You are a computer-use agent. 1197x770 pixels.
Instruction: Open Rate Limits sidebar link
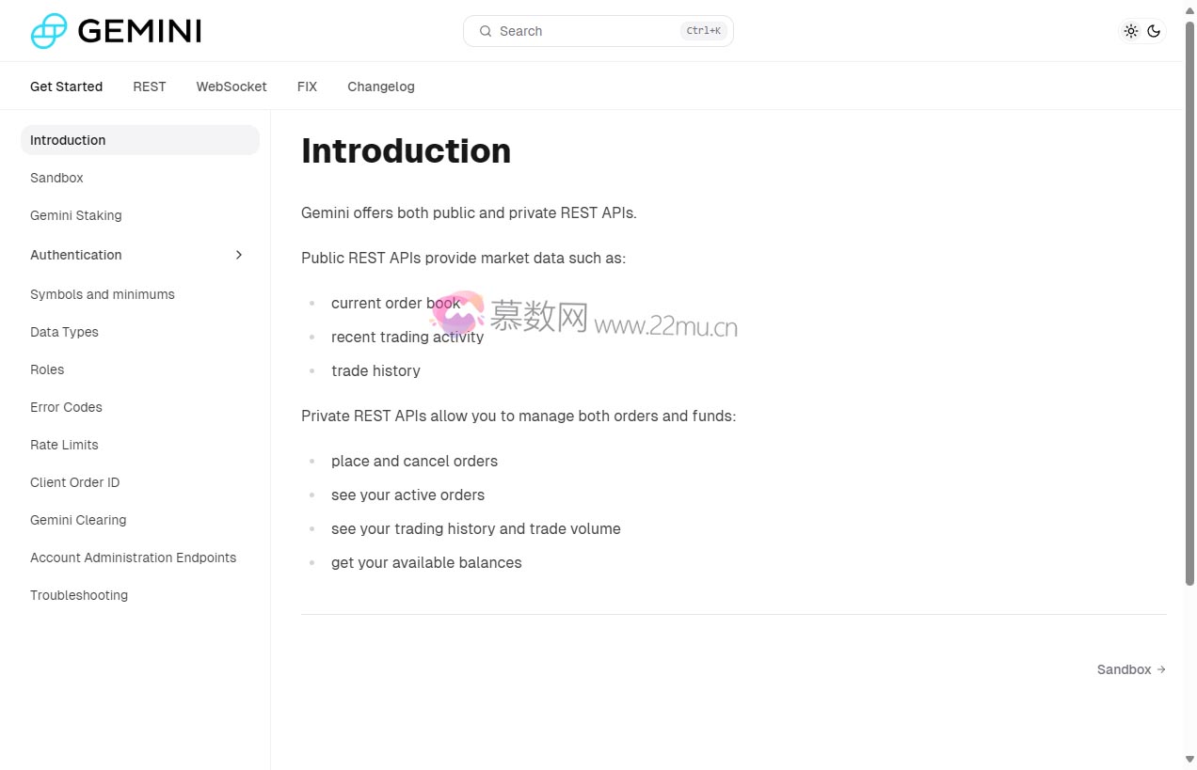(x=64, y=445)
